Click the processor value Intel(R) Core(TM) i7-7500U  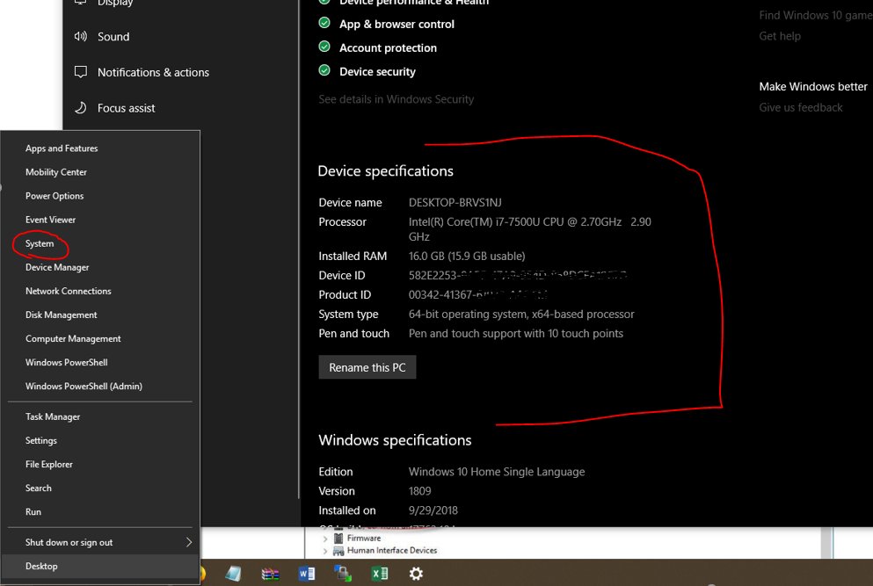pos(529,228)
